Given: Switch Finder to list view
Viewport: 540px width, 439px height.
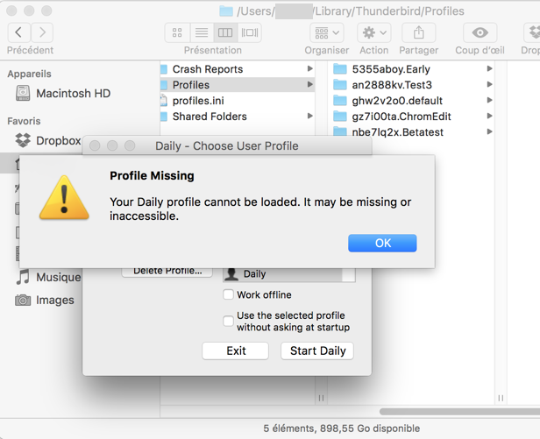Looking at the screenshot, I should (x=202, y=32).
